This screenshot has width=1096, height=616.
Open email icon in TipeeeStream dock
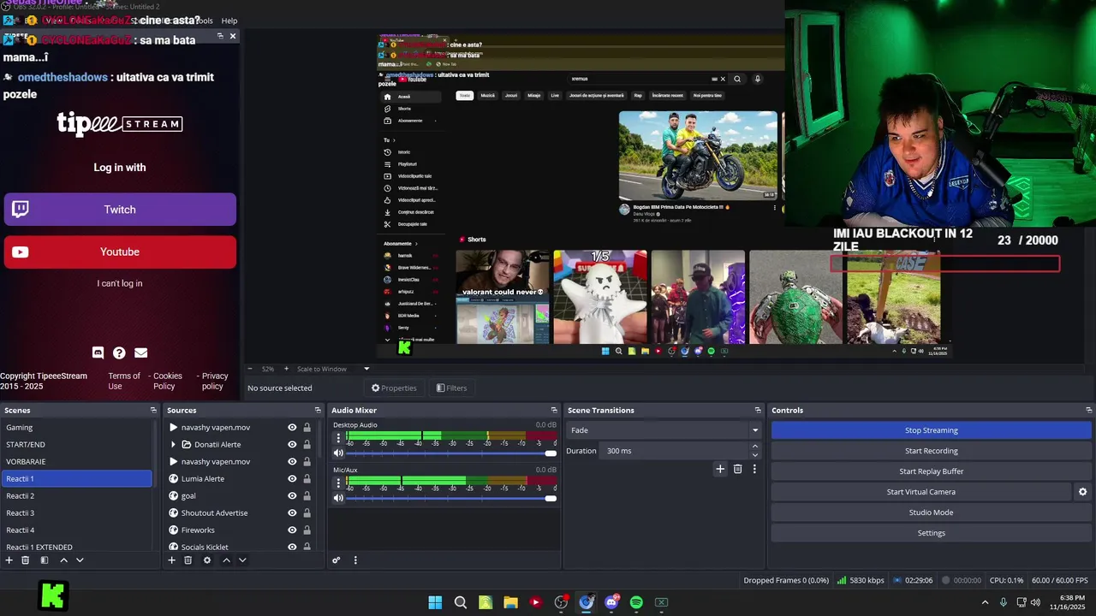[x=141, y=352]
